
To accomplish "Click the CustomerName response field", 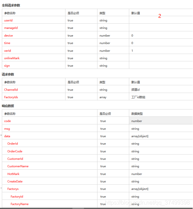I will click(18, 166).
